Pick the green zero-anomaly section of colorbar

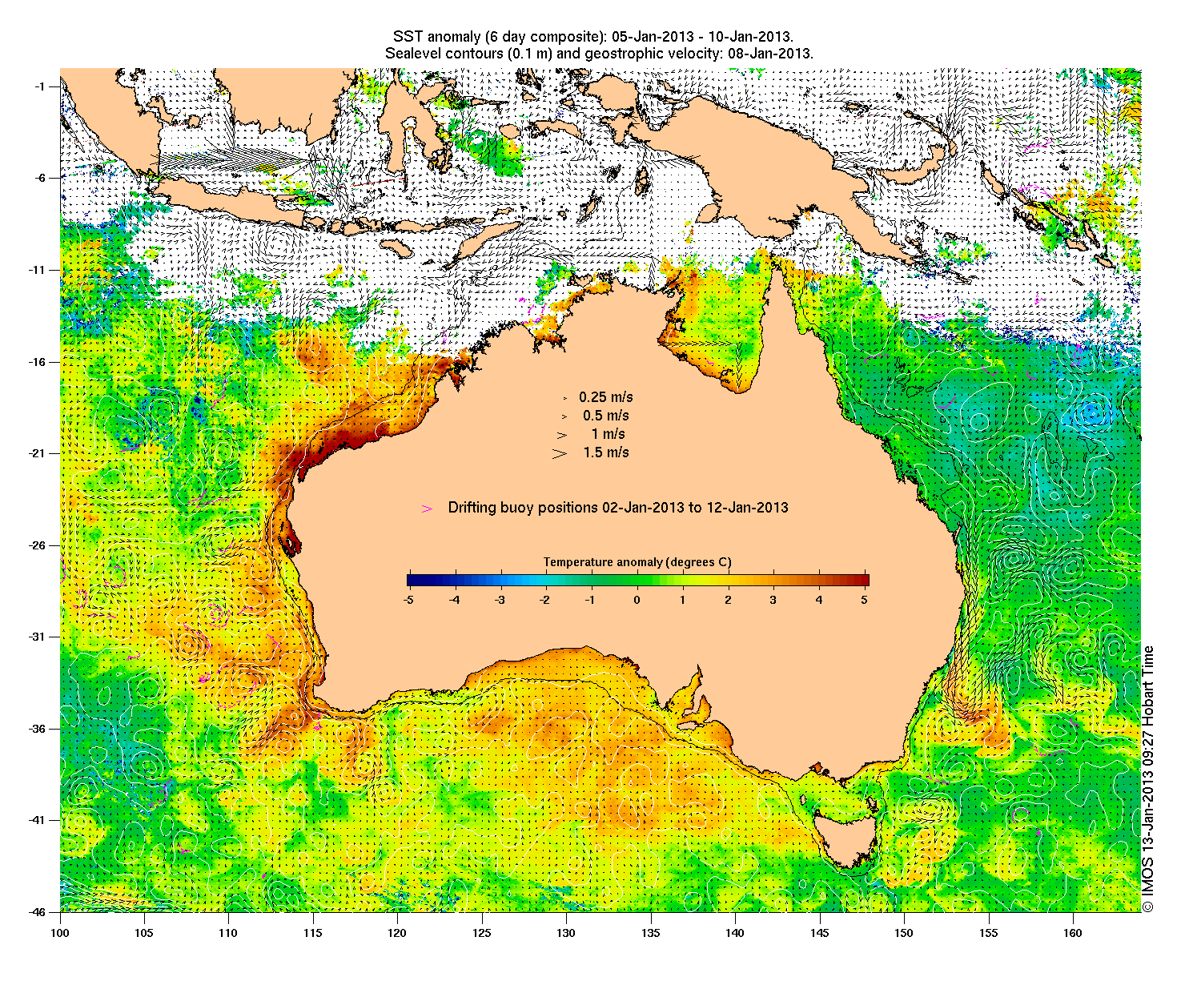click(637, 581)
